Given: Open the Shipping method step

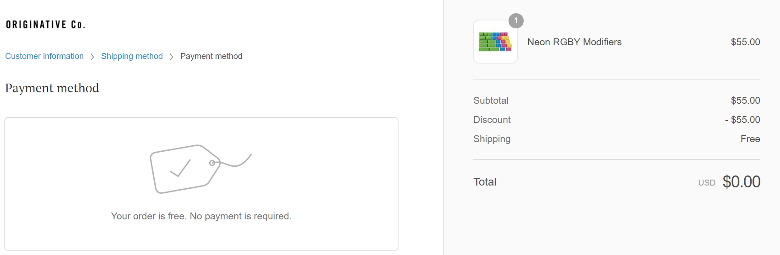Looking at the screenshot, I should tap(132, 56).
